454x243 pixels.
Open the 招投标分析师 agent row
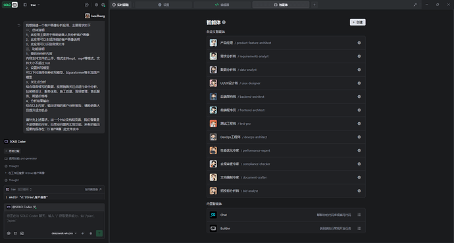point(286,190)
